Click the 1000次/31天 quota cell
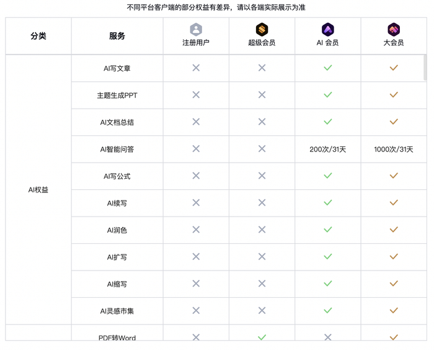434x350 pixels. pyautogui.click(x=394, y=149)
